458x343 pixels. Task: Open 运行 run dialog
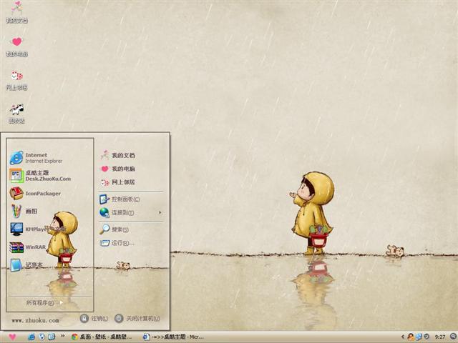(117, 243)
